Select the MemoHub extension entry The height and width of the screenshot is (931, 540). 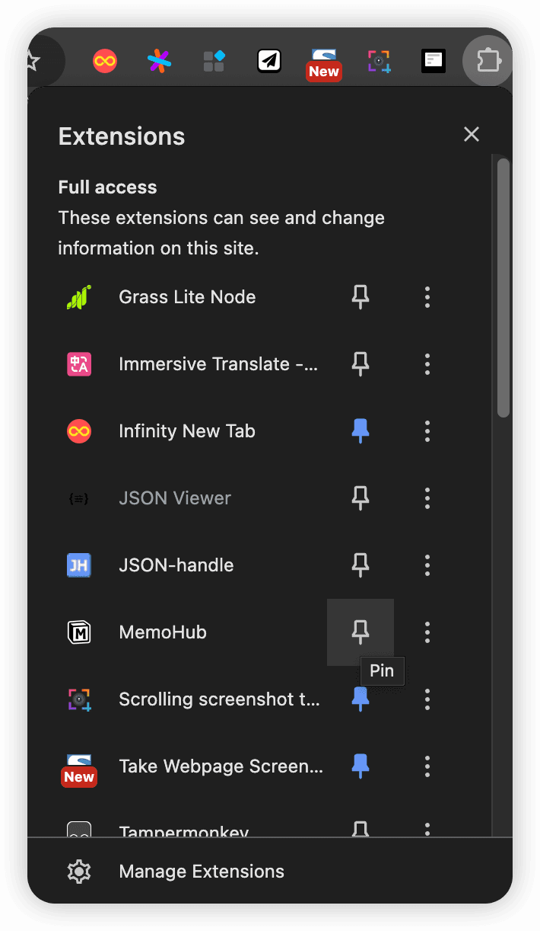pyautogui.click(x=163, y=632)
